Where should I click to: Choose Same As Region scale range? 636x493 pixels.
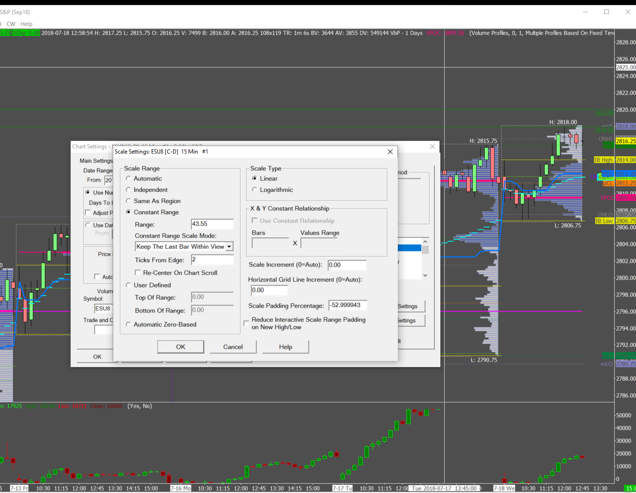click(129, 201)
